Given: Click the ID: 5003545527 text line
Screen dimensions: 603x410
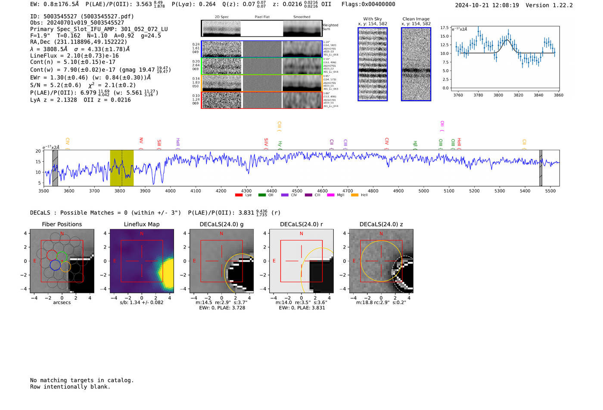Looking at the screenshot, I should pos(82,16).
